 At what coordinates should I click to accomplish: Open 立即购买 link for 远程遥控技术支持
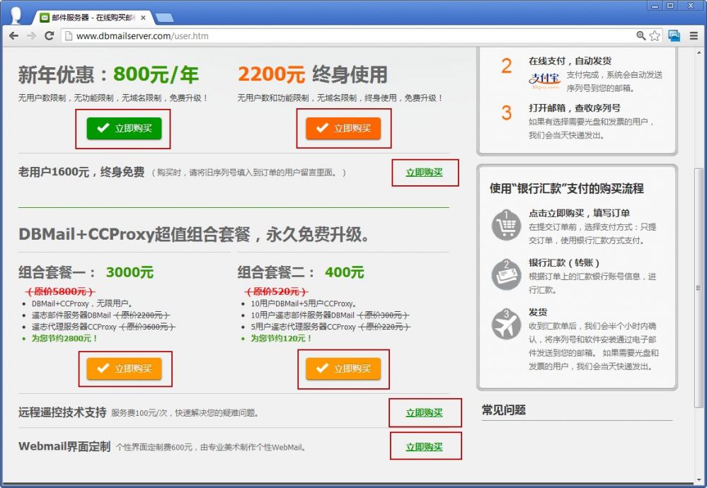(x=424, y=413)
